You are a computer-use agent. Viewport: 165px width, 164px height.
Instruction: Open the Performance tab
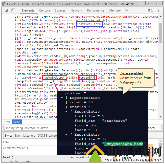click(x=96, y=10)
